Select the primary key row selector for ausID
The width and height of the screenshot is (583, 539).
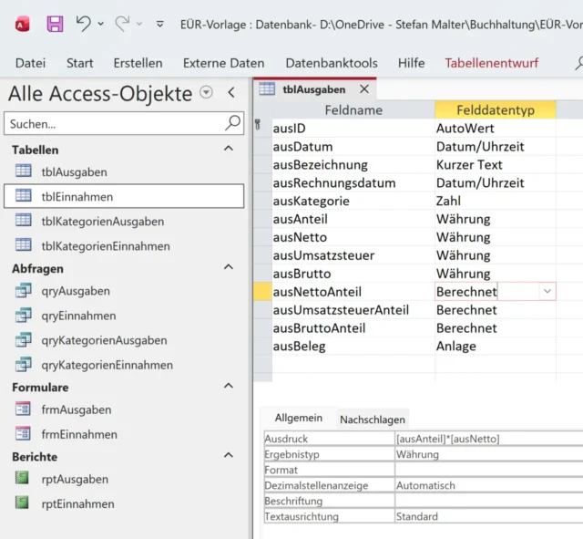click(x=262, y=128)
